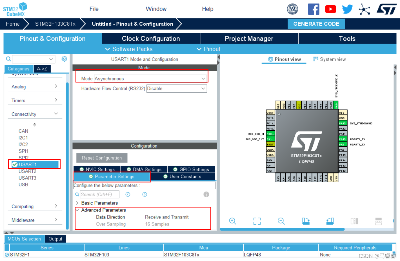Switch to the Output tab
Screen dimensions: 400x261
click(x=55, y=239)
